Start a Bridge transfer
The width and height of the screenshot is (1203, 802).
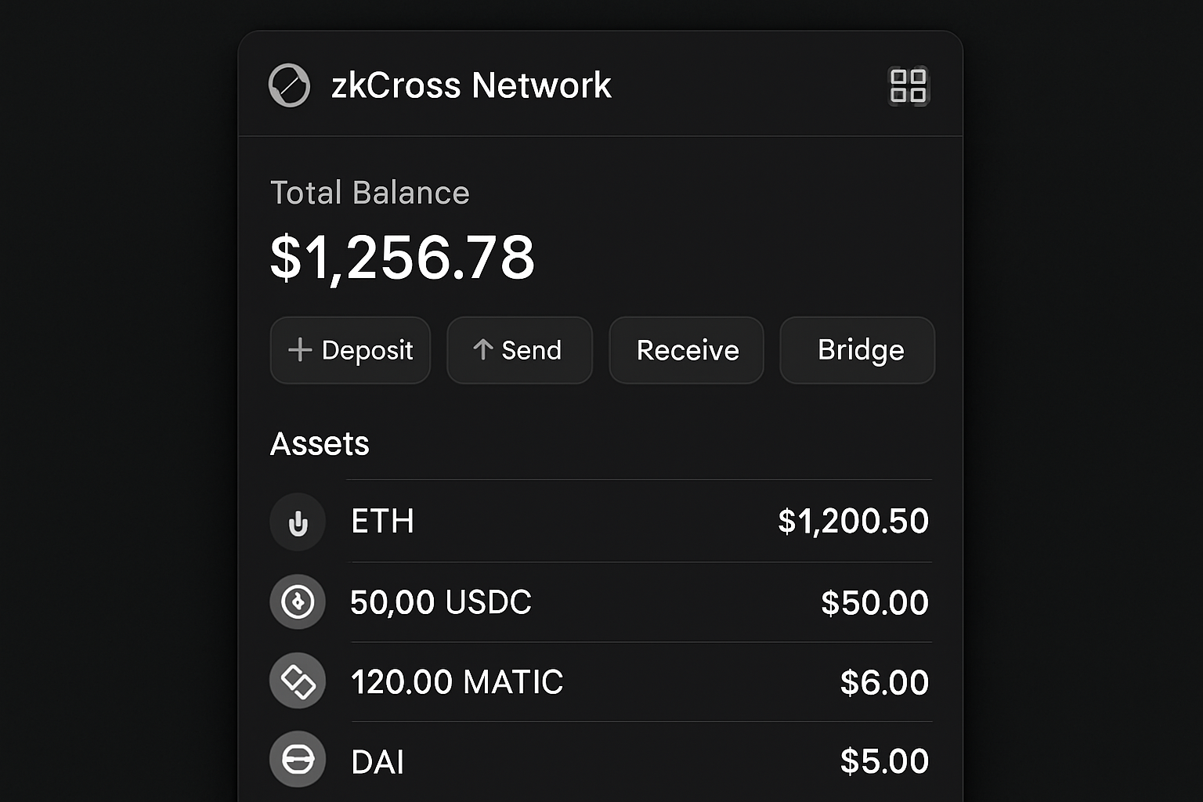[857, 350]
